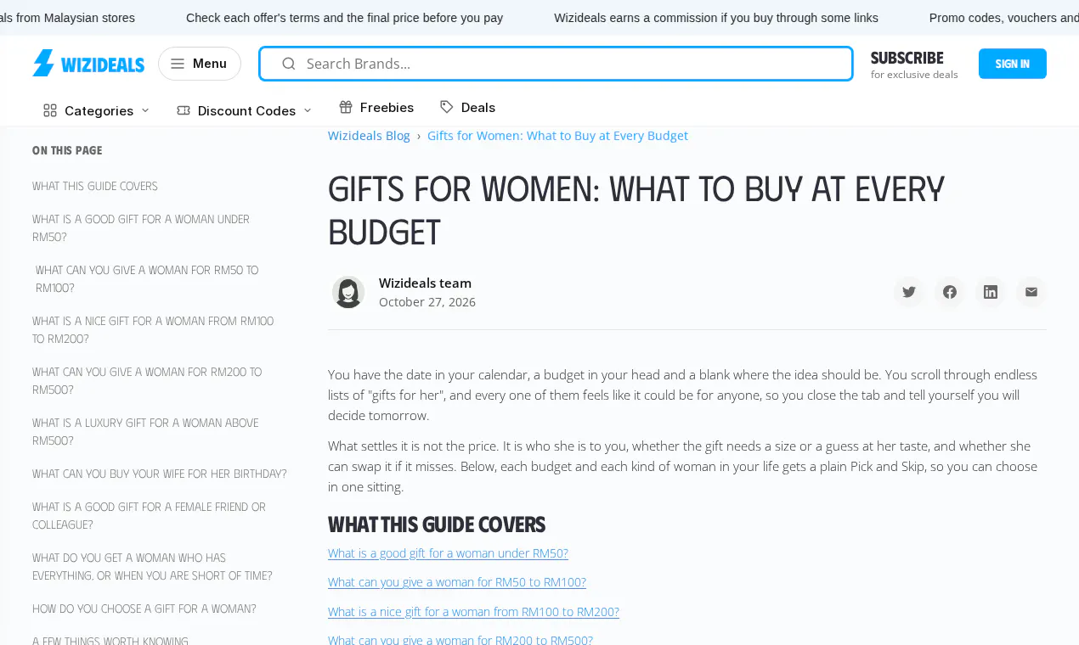Click the Freebies gift icon
This screenshot has height=645, width=1079.
[x=346, y=107]
